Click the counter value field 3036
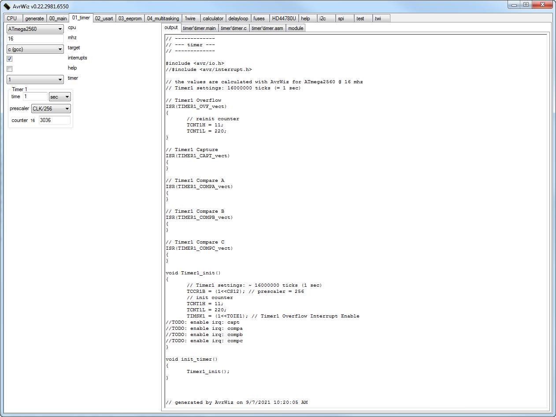The width and height of the screenshot is (556, 417). (54, 120)
